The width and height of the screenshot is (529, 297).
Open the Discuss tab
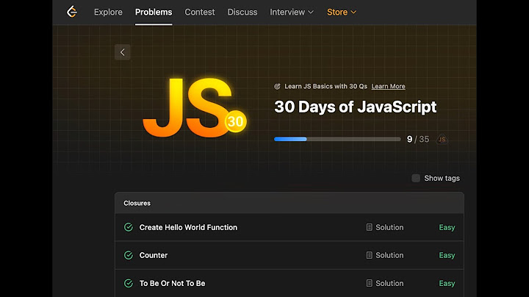[x=242, y=12]
